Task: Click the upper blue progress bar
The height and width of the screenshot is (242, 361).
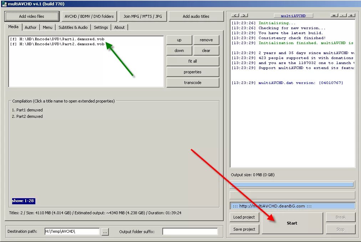Action: pos(293,184)
